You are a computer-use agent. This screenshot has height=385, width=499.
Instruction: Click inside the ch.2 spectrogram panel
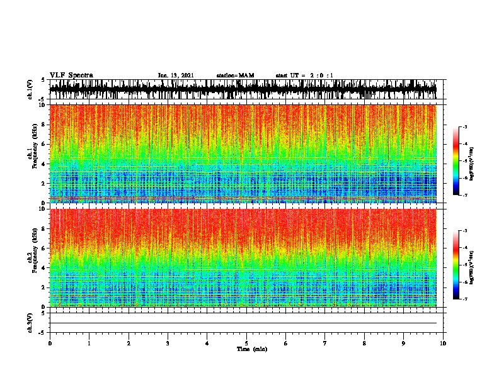pos(243,258)
